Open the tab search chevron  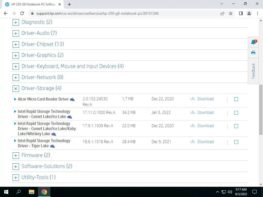pos(222,4)
